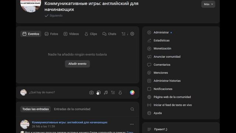
Task: Open the partially hidden articles tab icon
Action: coord(124,34)
